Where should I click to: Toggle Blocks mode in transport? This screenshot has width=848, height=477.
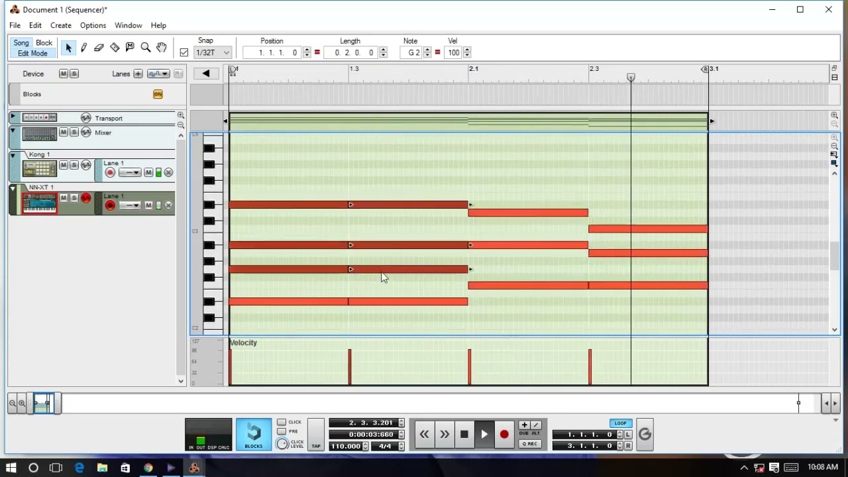point(254,435)
